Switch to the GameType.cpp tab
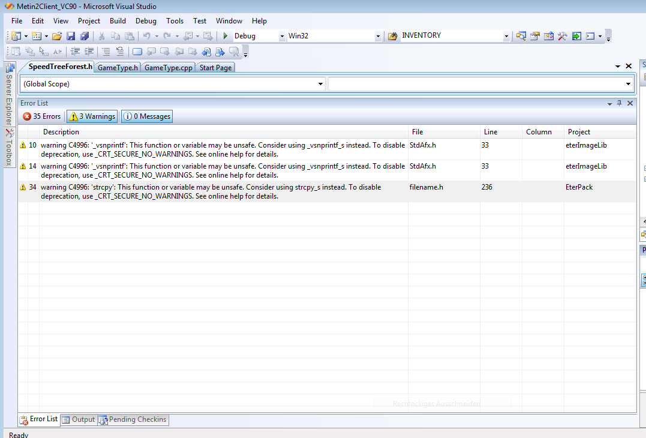 [x=168, y=68]
